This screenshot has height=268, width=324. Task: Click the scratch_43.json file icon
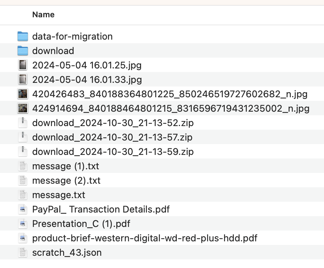click(23, 253)
